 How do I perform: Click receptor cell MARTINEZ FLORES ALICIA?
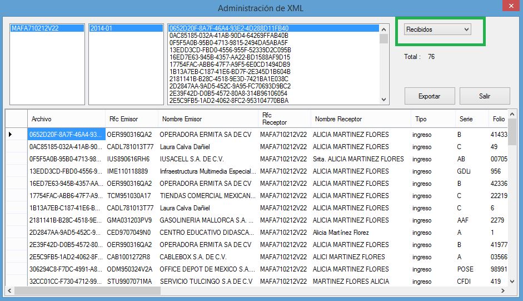tap(361, 282)
